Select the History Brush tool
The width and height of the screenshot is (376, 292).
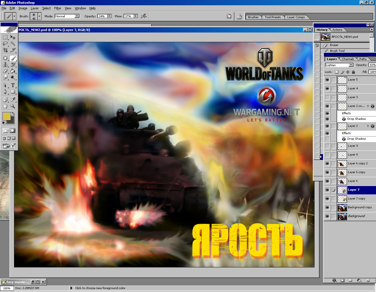click(13, 65)
